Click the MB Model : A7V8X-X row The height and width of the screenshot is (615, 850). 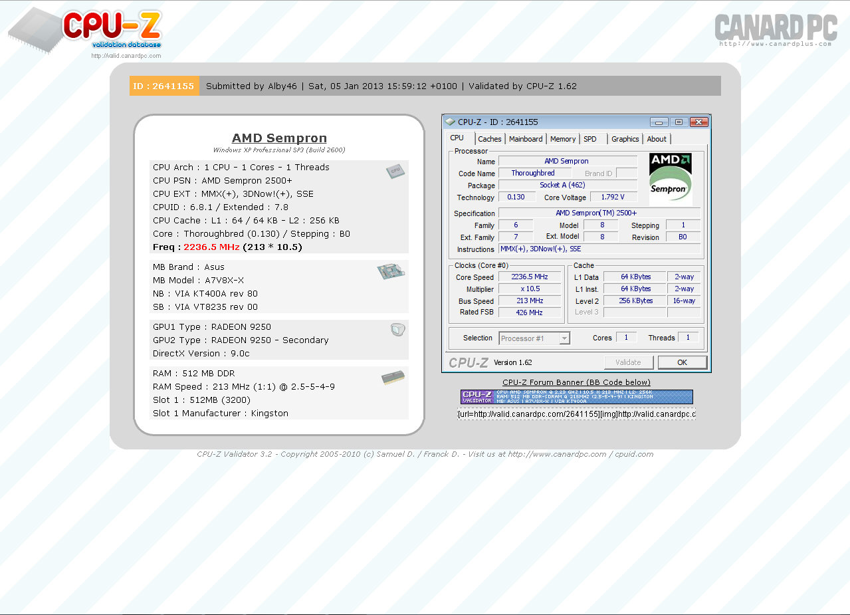(x=279, y=280)
